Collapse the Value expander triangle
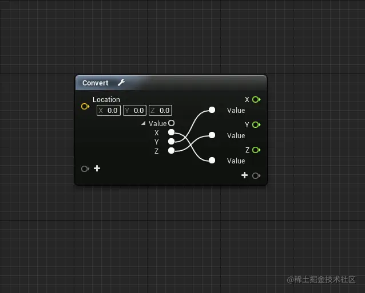Viewport: 365px width, 293px height. coord(144,123)
